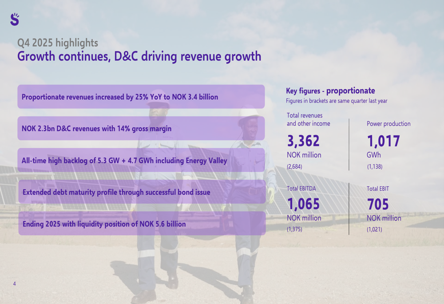Image resolution: width=444 pixels, height=304 pixels.
Task: Click the 1,065 Total EBITDA figure
Action: pos(303,204)
